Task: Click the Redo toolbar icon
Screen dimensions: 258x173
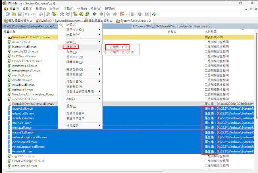Action: click(x=33, y=15)
